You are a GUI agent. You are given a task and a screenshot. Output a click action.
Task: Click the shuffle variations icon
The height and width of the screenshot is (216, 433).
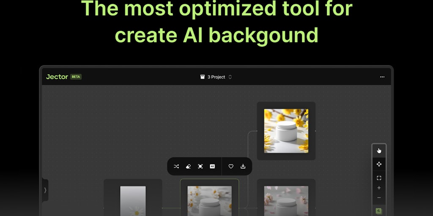coord(176,167)
